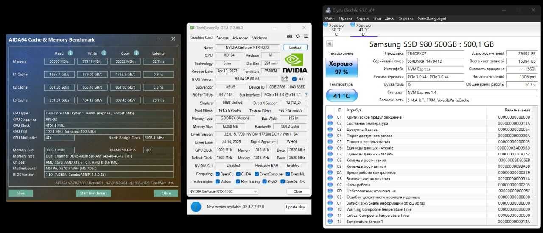Toggle the UEFI checkbox
This screenshot has height=233, width=543.
pos(294,79)
